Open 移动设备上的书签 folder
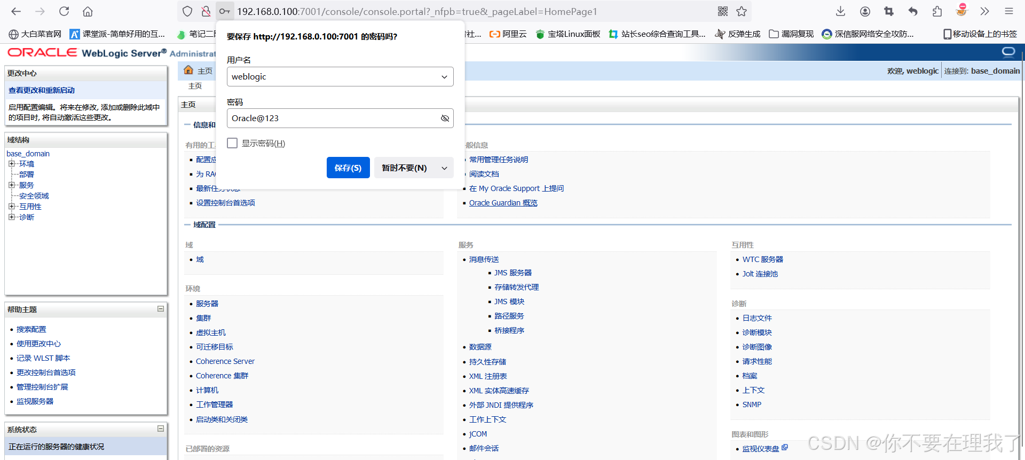This screenshot has width=1025, height=460. (980, 34)
